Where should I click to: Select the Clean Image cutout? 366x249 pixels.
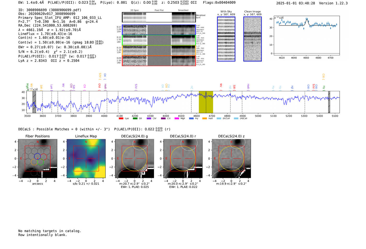click(x=253, y=39)
